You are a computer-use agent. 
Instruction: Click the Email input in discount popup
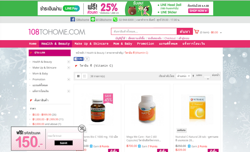tap(64, 136)
